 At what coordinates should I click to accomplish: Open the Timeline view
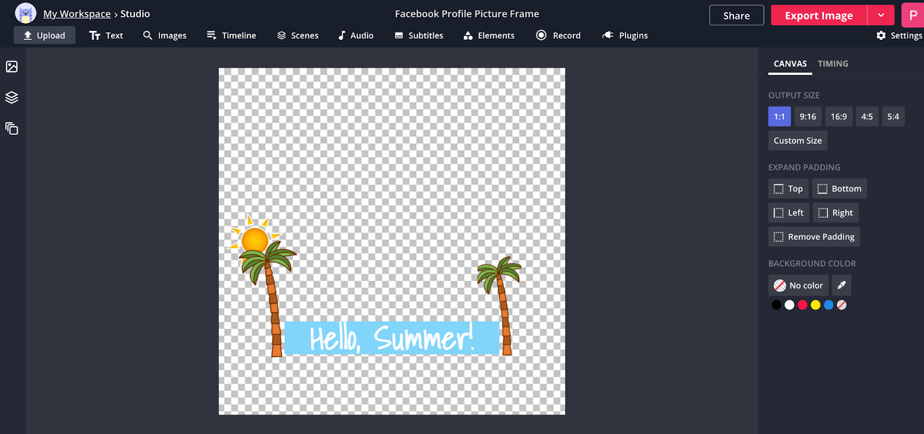point(232,35)
